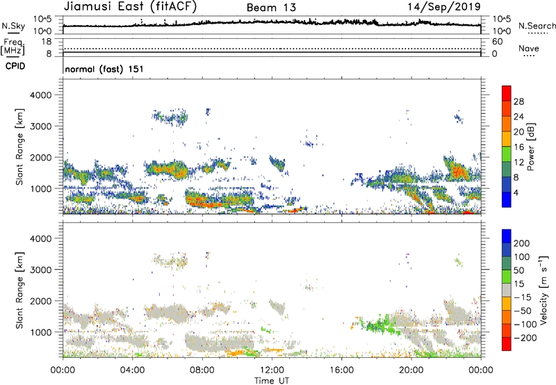The height and width of the screenshot is (385, 556).
Task: Click the blue bottom of power colorbar
Action: (507, 199)
